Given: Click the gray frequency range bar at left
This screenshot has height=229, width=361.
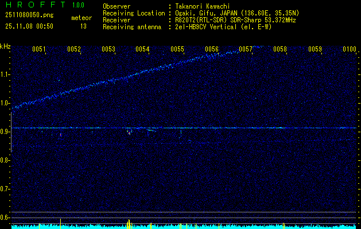Looking at the screenshot, I should tap(11, 132).
